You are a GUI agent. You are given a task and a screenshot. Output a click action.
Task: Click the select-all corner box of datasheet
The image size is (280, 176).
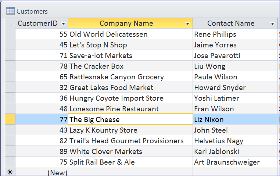tap(10, 23)
